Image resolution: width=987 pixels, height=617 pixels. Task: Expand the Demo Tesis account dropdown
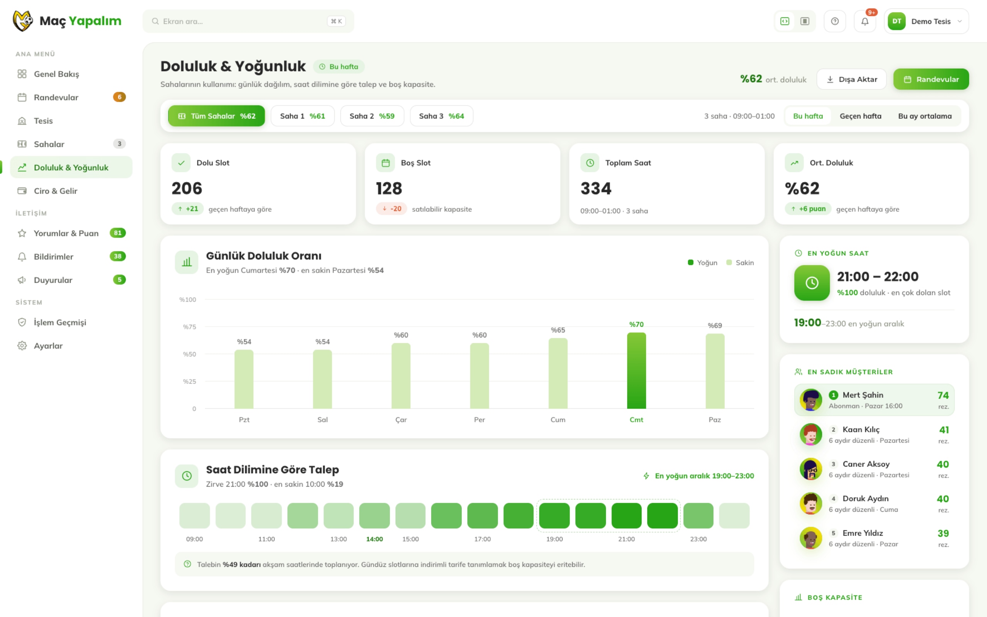coord(926,21)
